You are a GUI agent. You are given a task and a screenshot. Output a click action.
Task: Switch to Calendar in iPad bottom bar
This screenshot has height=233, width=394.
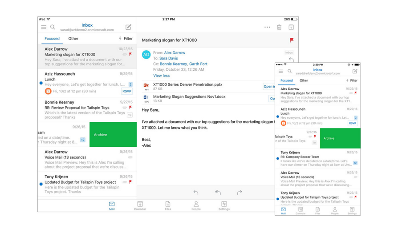tap(140, 205)
